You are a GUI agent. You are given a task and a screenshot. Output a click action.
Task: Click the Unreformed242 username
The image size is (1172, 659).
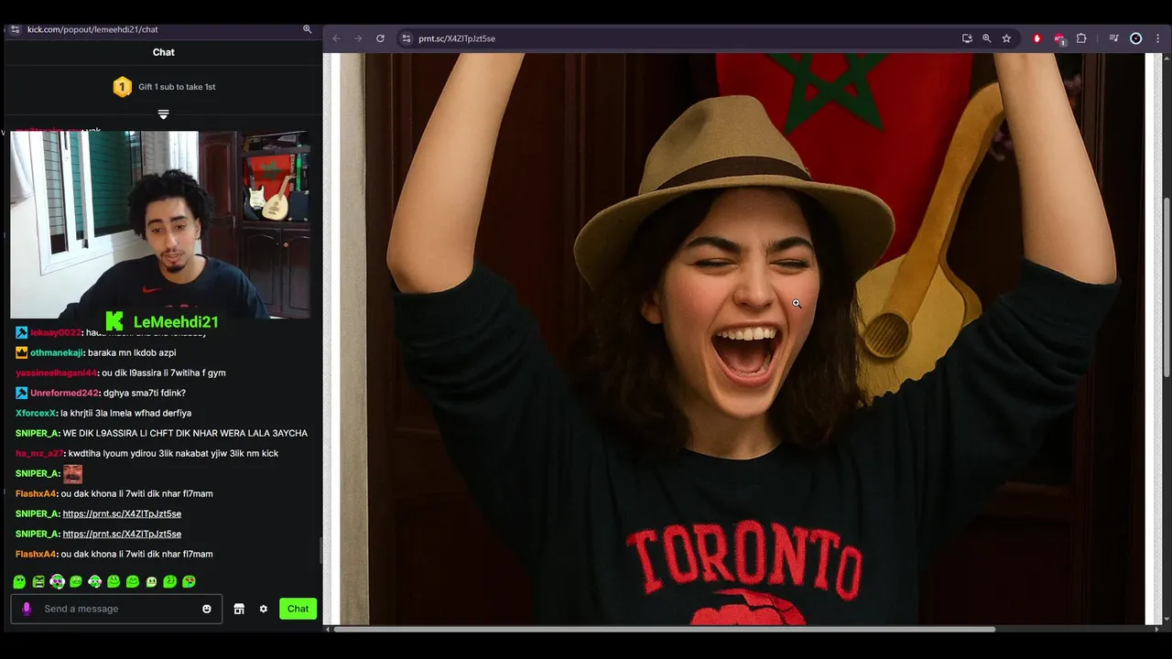pos(64,393)
